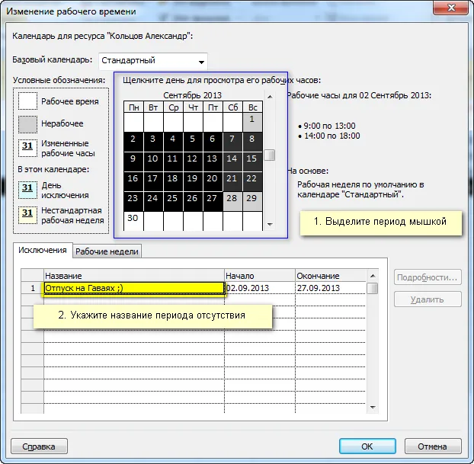The image size is (474, 464).
Task: Select day 27 in the calendar
Action: [213, 201]
